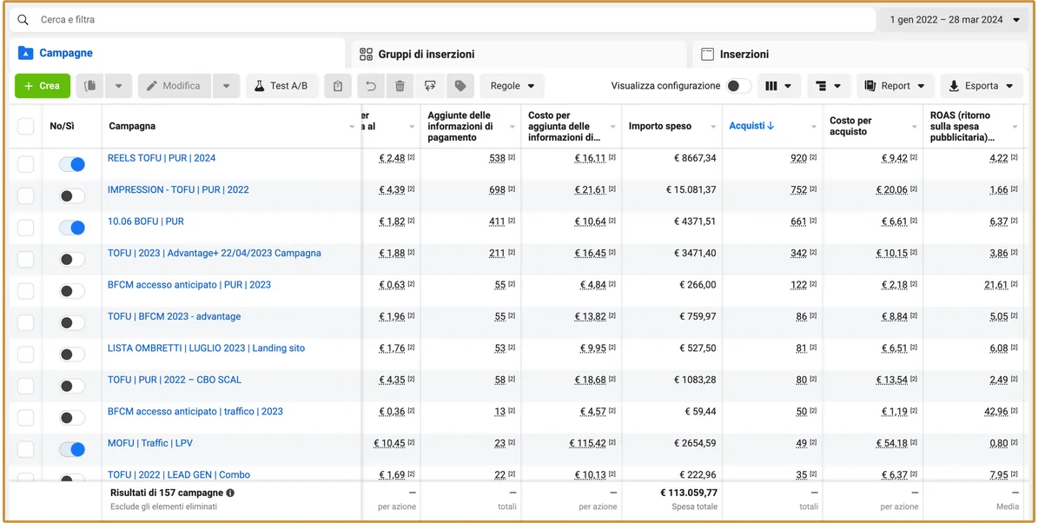Check the box for REELS TOFU | PUR | 2024 row
The image size is (1038, 523).
[25, 164]
